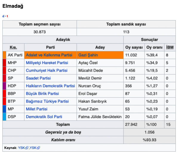
Task: Click the external link icon after second YSK
Action: point(38,148)
